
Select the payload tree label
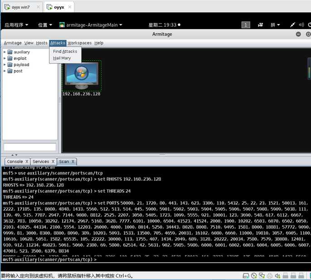click(x=21, y=65)
